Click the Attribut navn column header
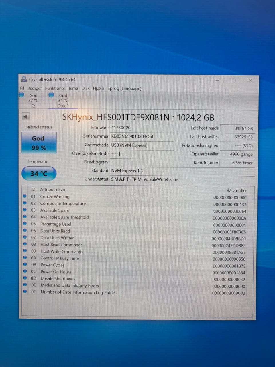 point(53,190)
